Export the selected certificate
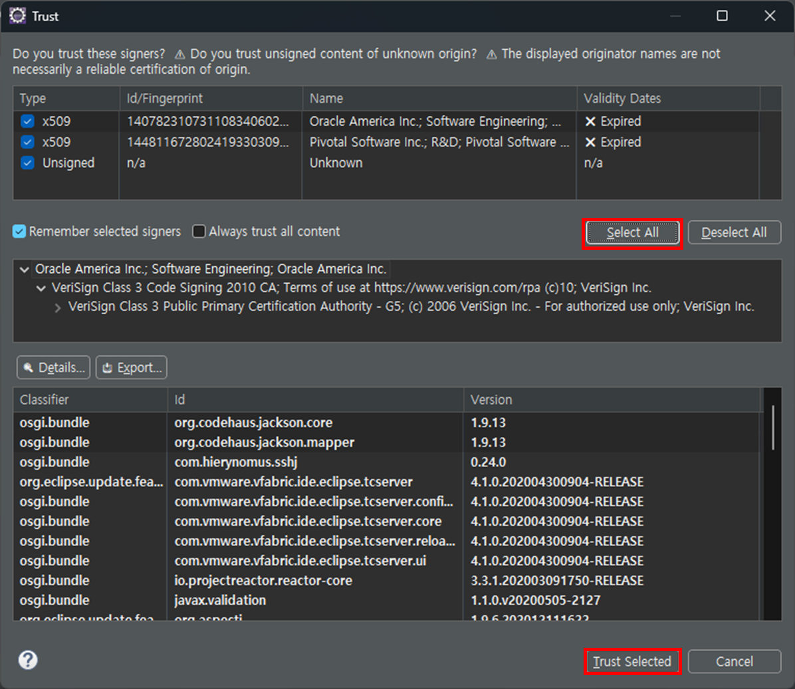This screenshot has width=795, height=689. [x=132, y=367]
